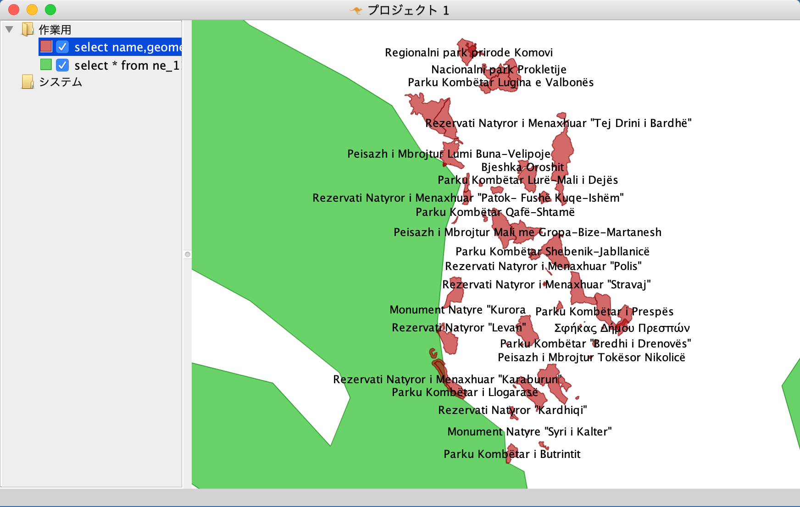Screen dimensions: 800x507
Task: Open the red style swatch of the select name,geome layer
Action: click(46, 46)
